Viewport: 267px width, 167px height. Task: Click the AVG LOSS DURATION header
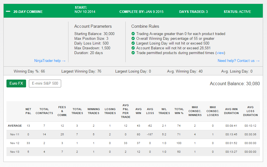[x=250, y=111]
